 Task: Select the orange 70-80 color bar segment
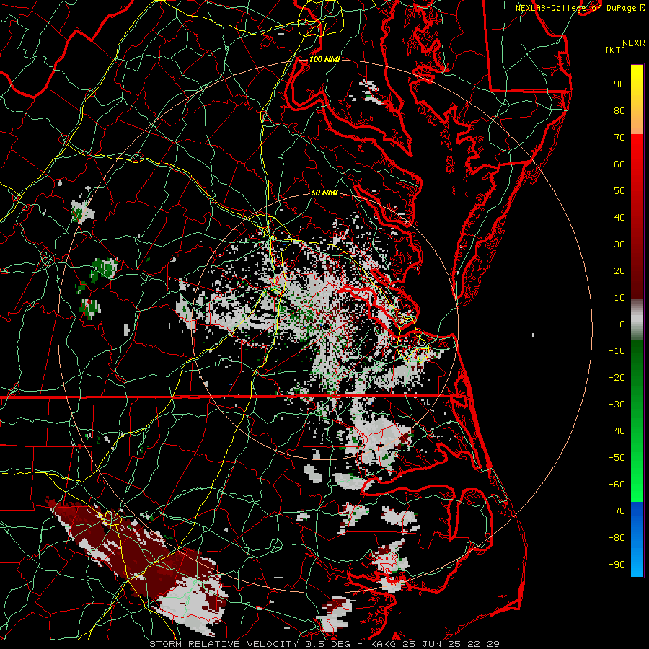pyautogui.click(x=637, y=123)
